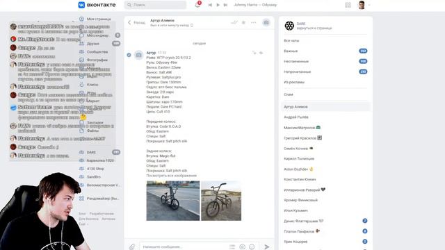Open Моя страница in left menu
Viewport: 445px width, 250px height.
point(99,19)
